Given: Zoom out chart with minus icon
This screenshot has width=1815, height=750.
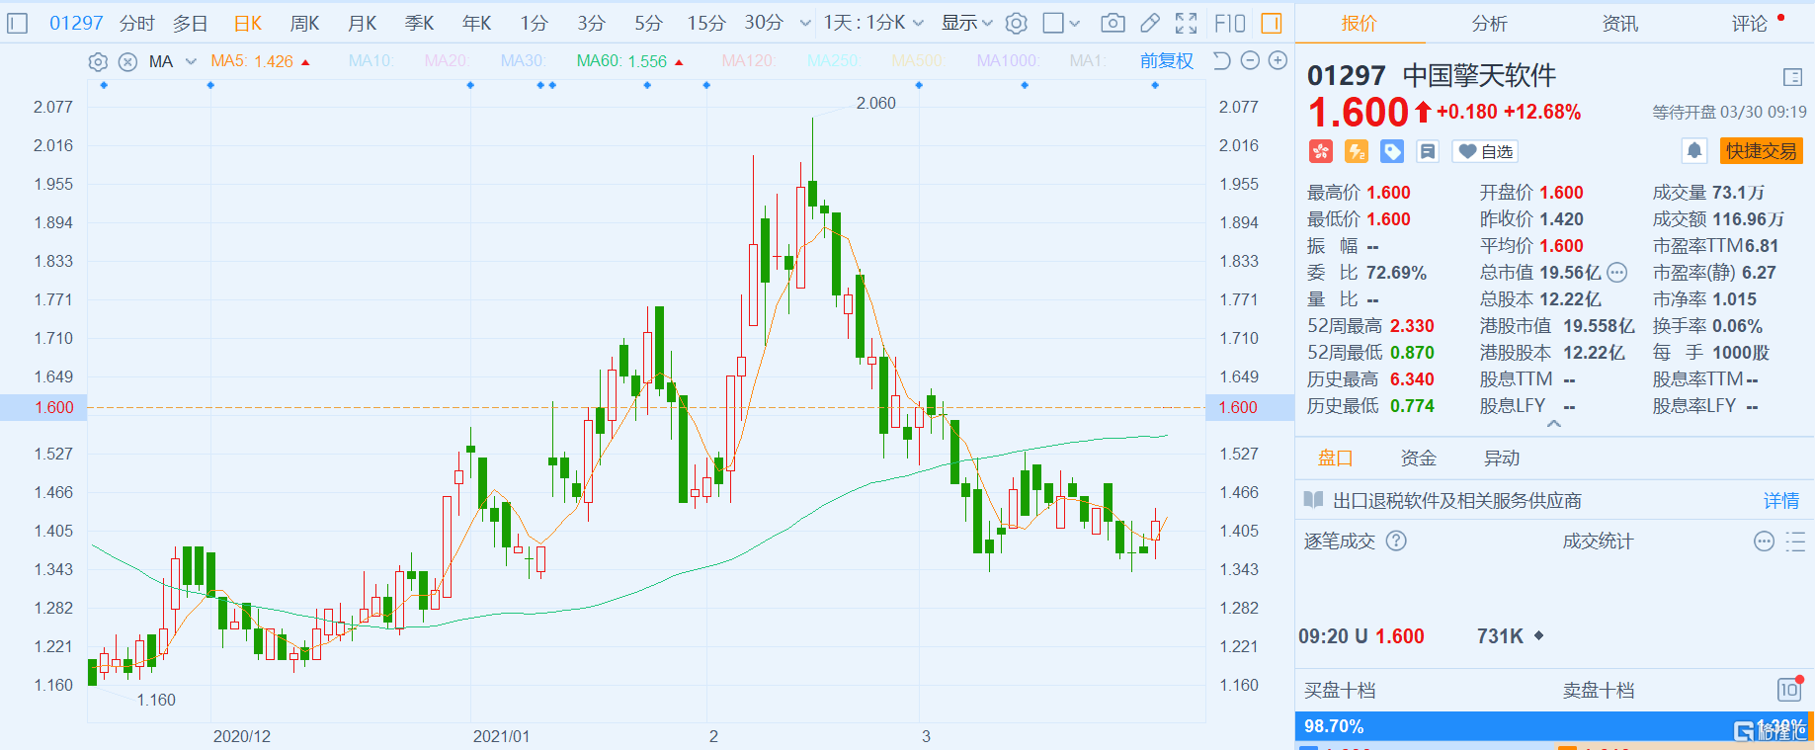Looking at the screenshot, I should (1250, 61).
